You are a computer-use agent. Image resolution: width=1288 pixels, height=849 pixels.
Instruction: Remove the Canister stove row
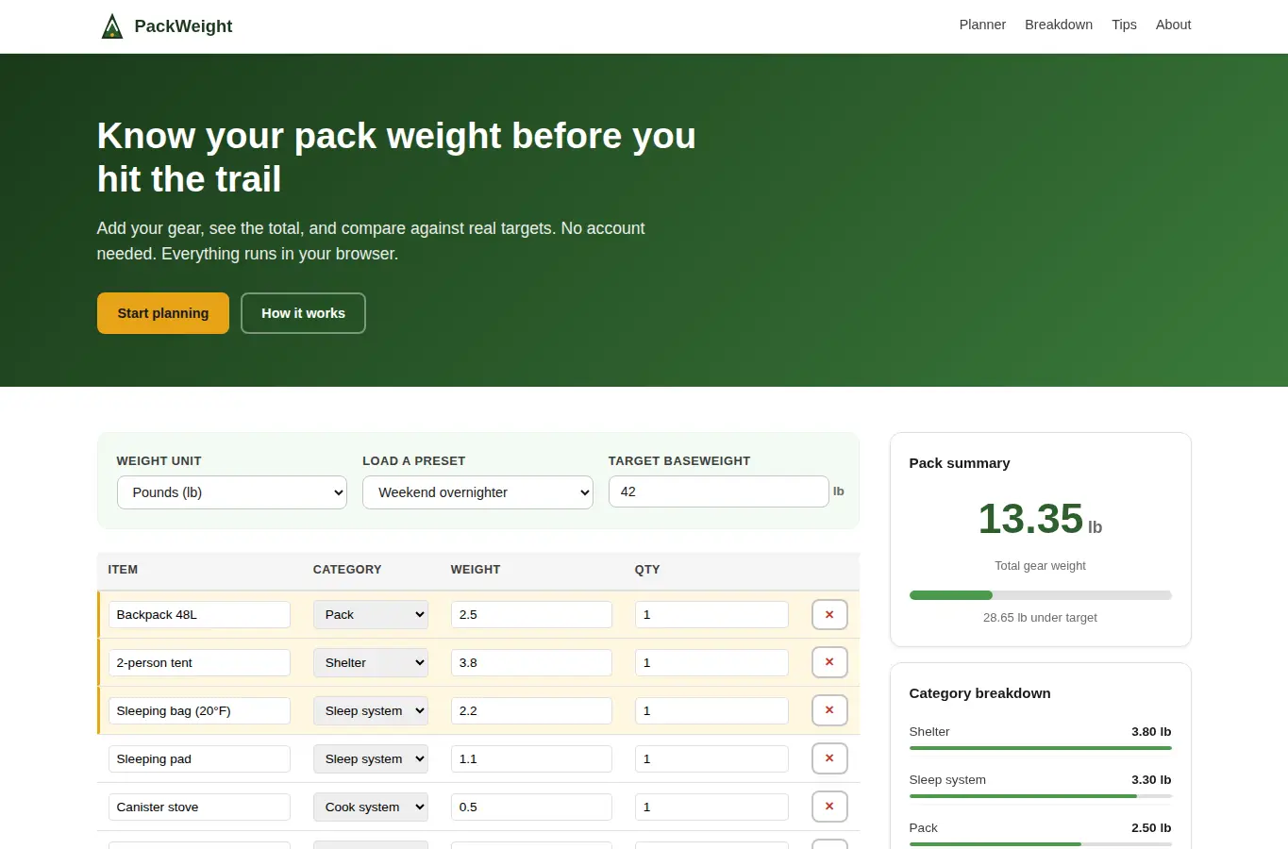click(829, 807)
